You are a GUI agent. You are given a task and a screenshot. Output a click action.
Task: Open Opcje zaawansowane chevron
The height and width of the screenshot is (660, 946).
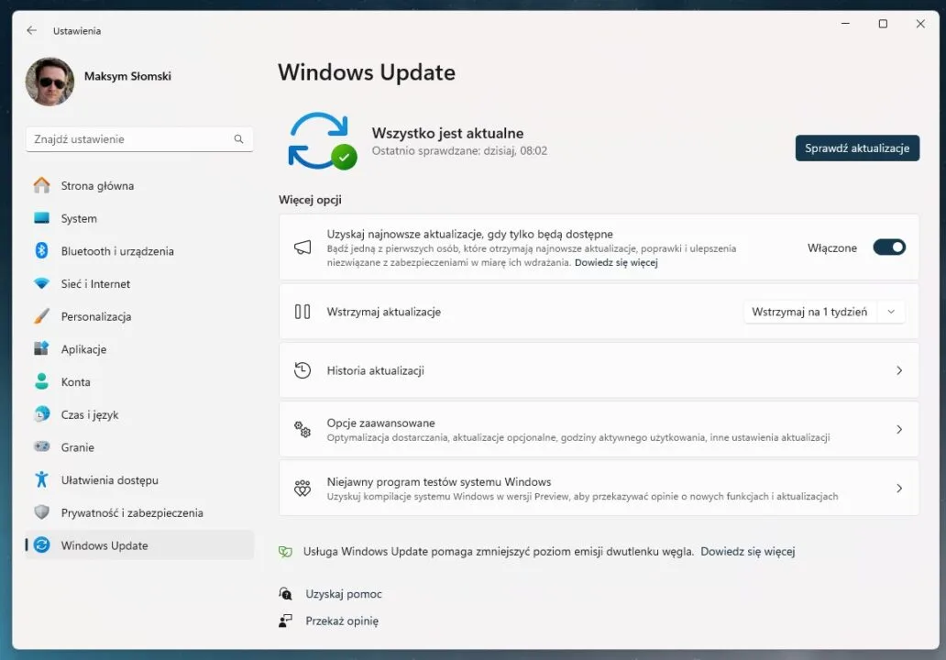tap(898, 429)
